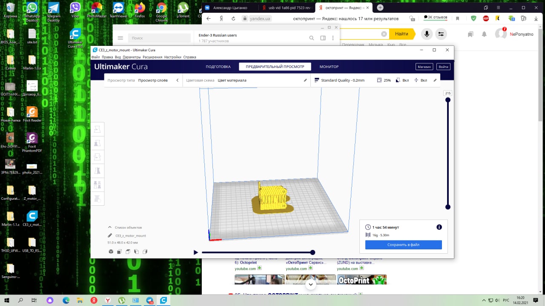545x306 pixels.
Task: Open hamburger menu in Telegram window
Action: [x=120, y=38]
